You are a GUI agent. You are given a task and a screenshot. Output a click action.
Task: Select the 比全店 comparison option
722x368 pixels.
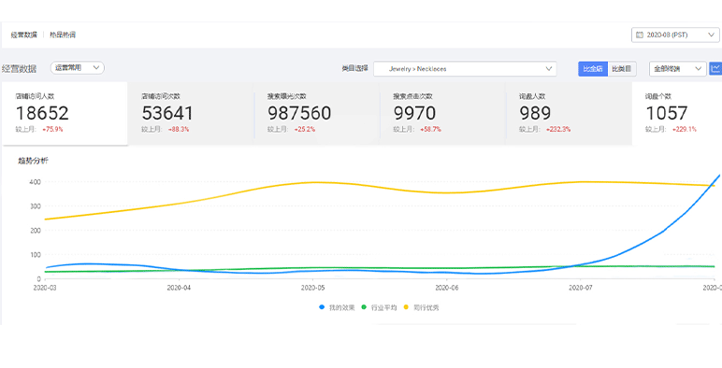click(593, 68)
